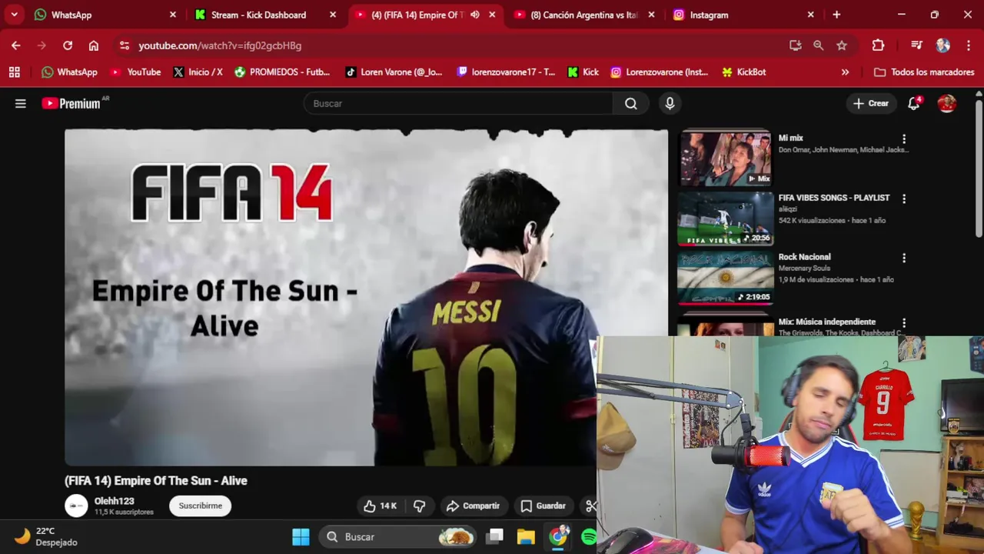The height and width of the screenshot is (554, 984).
Task: Open lorenzovarone17 Twitch bookmark
Action: coord(506,72)
